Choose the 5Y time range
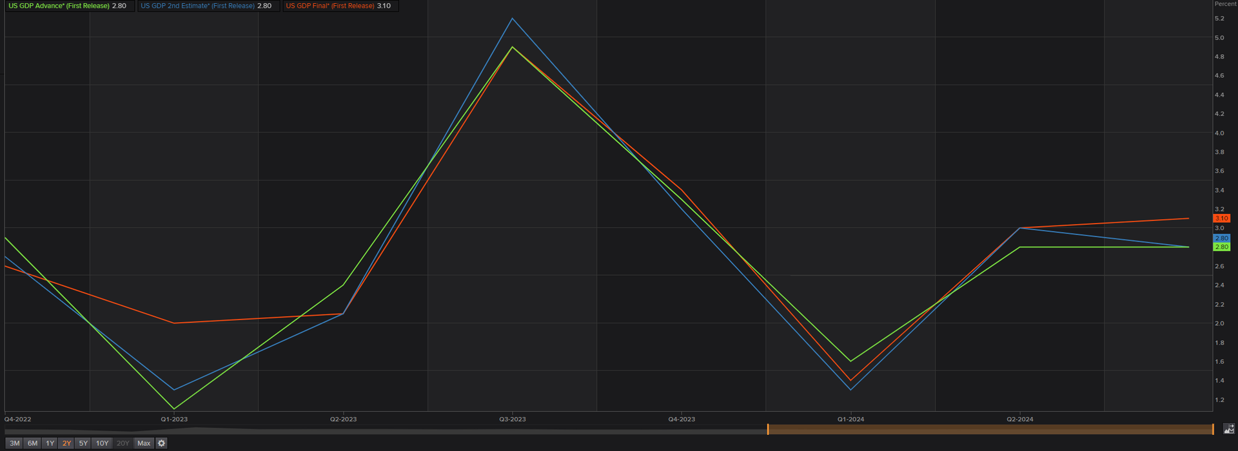The width and height of the screenshot is (1238, 451). (83, 443)
